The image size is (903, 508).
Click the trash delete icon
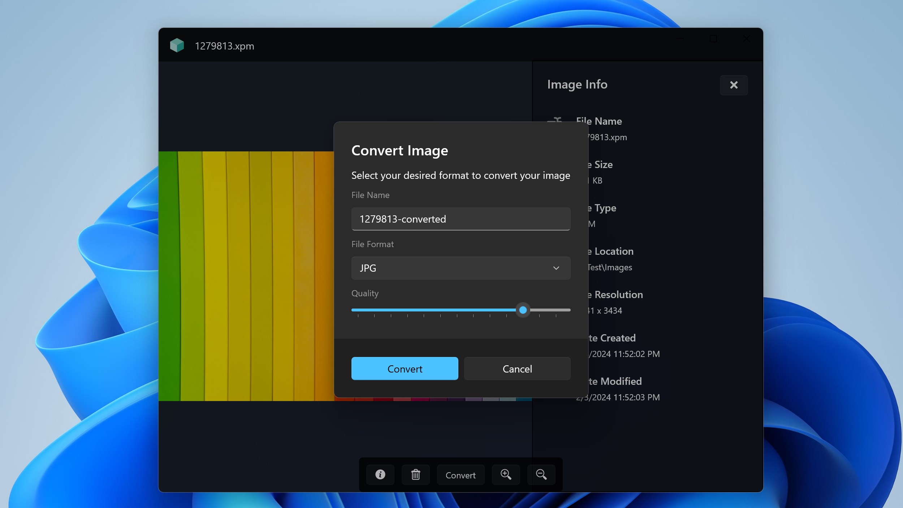(x=415, y=475)
